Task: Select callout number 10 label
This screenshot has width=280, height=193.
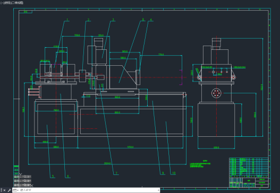Action: [x=174, y=173]
